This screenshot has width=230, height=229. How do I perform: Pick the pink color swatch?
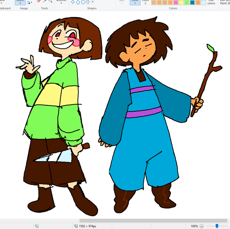pos(176,2)
